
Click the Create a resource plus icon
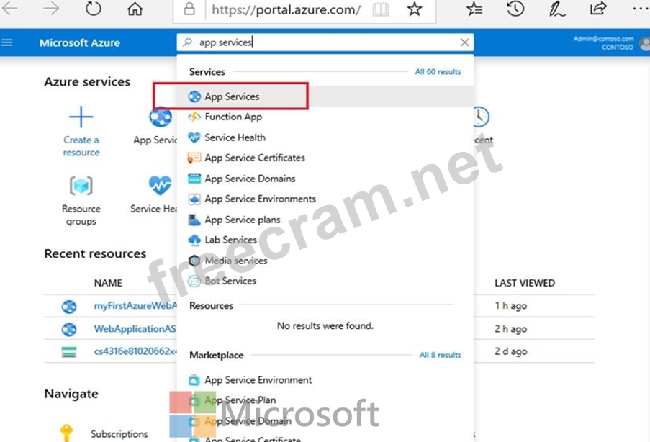pyautogui.click(x=81, y=117)
